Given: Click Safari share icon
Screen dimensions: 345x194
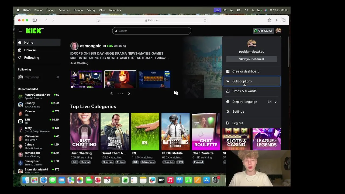Looking at the screenshot, I should 270,20.
